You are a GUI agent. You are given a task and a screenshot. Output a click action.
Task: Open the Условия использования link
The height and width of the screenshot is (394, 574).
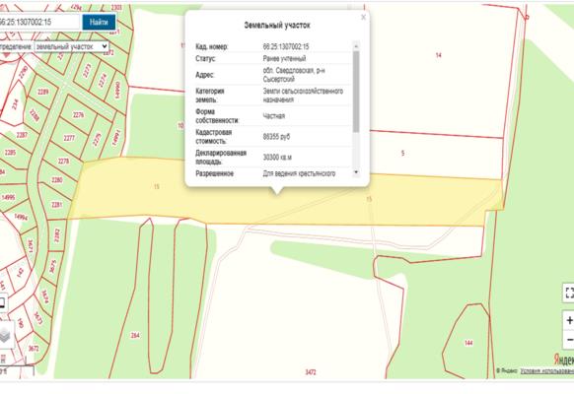547,370
